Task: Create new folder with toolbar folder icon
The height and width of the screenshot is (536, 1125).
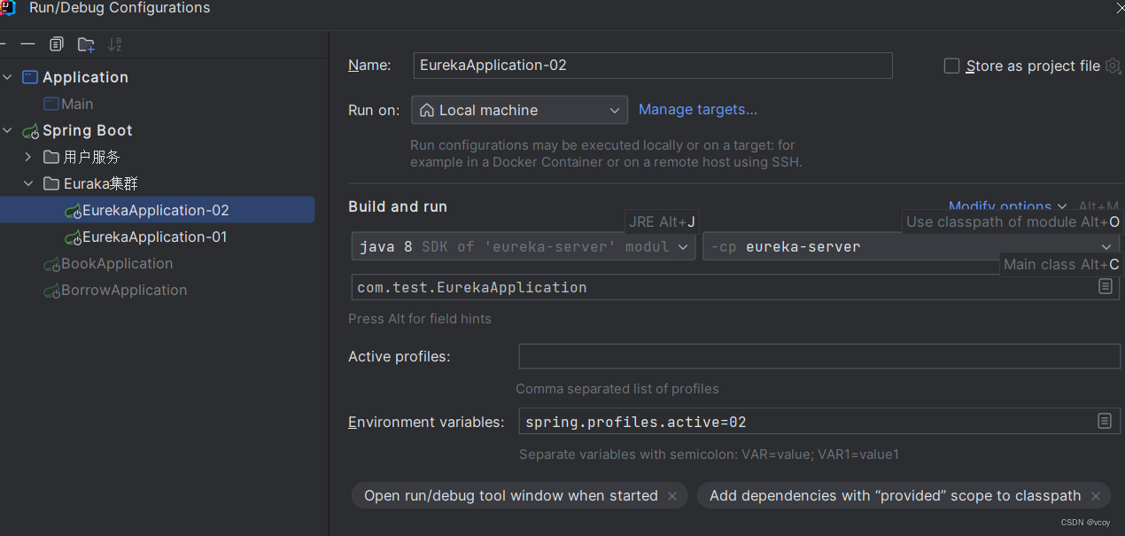Action: pos(86,44)
